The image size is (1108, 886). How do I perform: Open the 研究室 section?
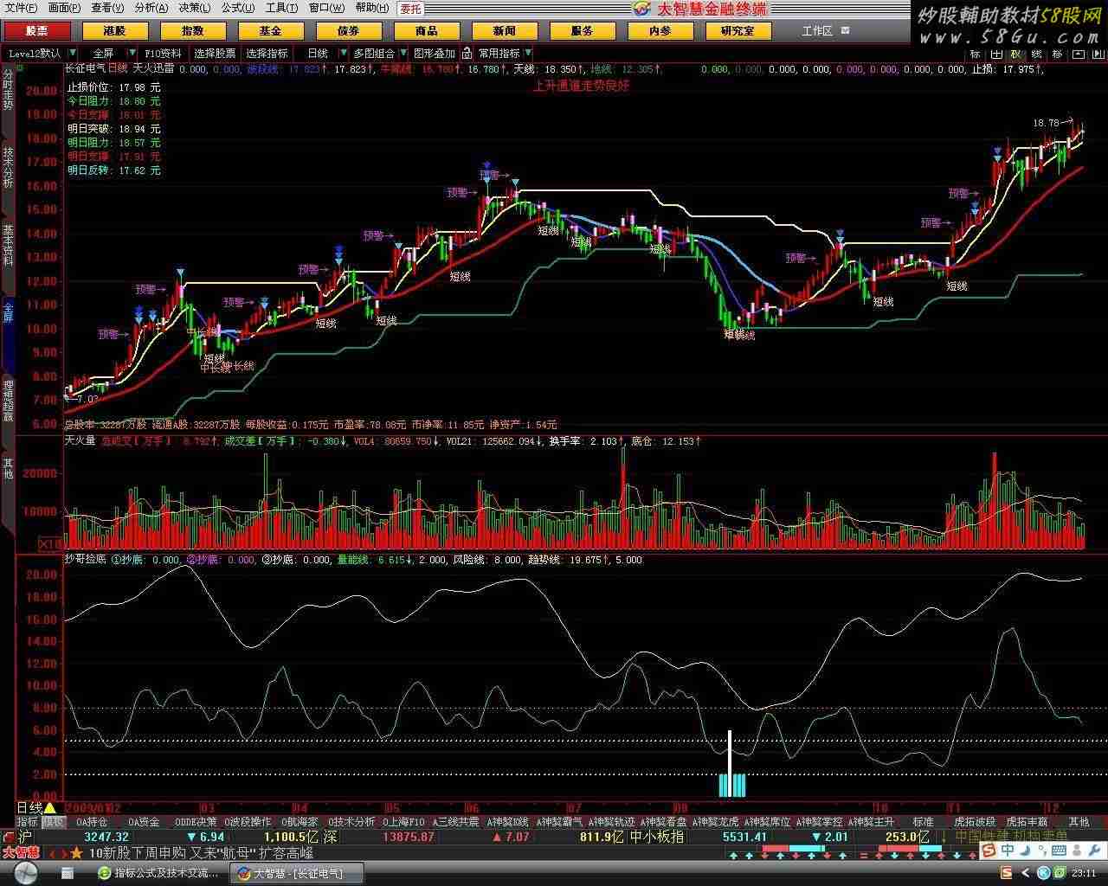tap(738, 30)
